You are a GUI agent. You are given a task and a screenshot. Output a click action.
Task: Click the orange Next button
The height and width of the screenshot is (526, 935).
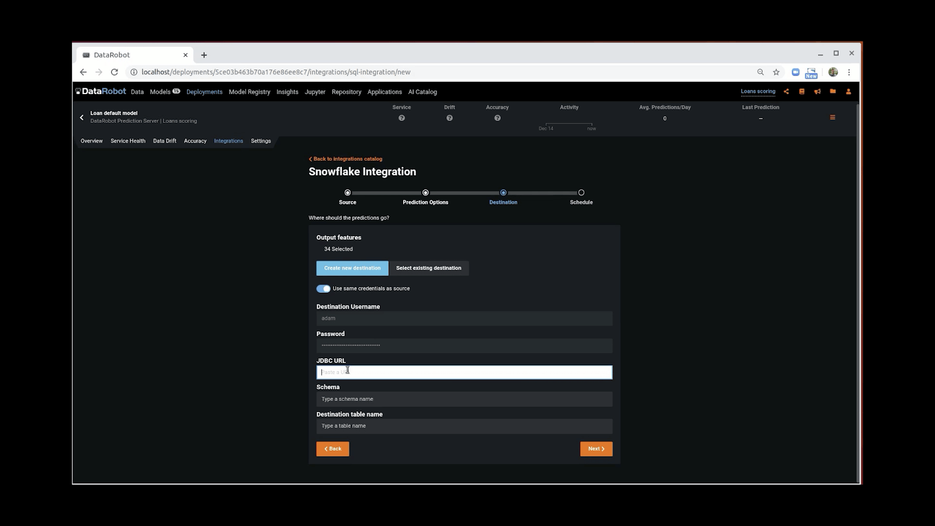tap(596, 449)
